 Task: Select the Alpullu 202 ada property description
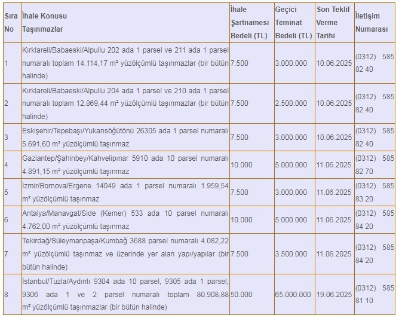tap(125, 63)
